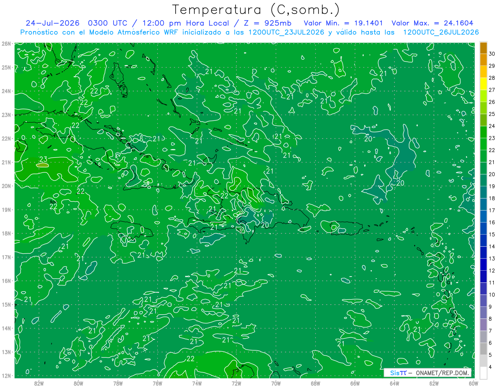Screen dimensions: 503x389
Task: Click the legend value 25
Action: pyautogui.click(x=492, y=114)
